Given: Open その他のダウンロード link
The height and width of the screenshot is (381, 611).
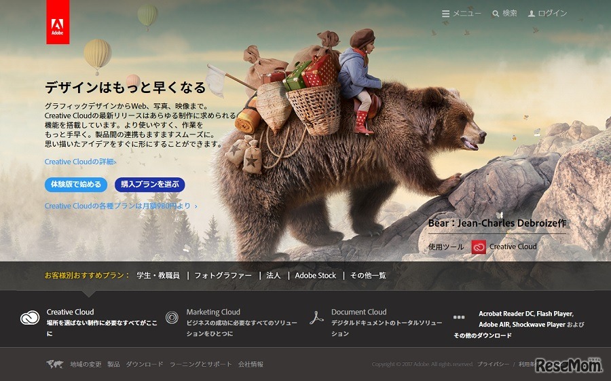Looking at the screenshot, I should point(483,335).
